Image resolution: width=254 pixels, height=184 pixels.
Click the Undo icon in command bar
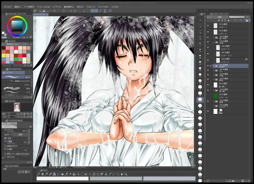(x=55, y=11)
